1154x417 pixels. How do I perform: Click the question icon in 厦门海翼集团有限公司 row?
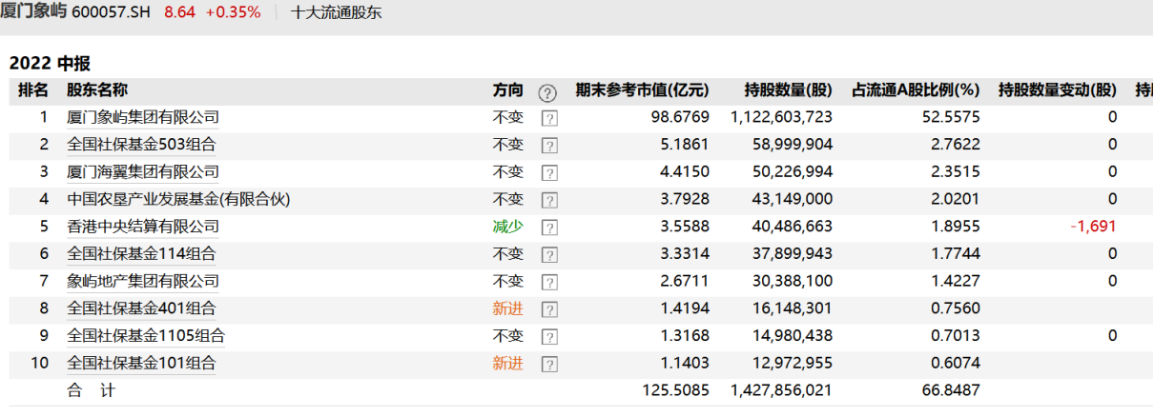548,173
